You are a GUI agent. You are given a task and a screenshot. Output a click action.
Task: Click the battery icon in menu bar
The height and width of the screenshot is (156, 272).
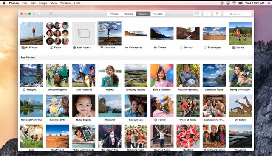coord(241,3)
